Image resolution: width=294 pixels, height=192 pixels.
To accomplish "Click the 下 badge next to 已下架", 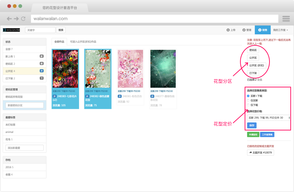I will (x=42, y=78).
